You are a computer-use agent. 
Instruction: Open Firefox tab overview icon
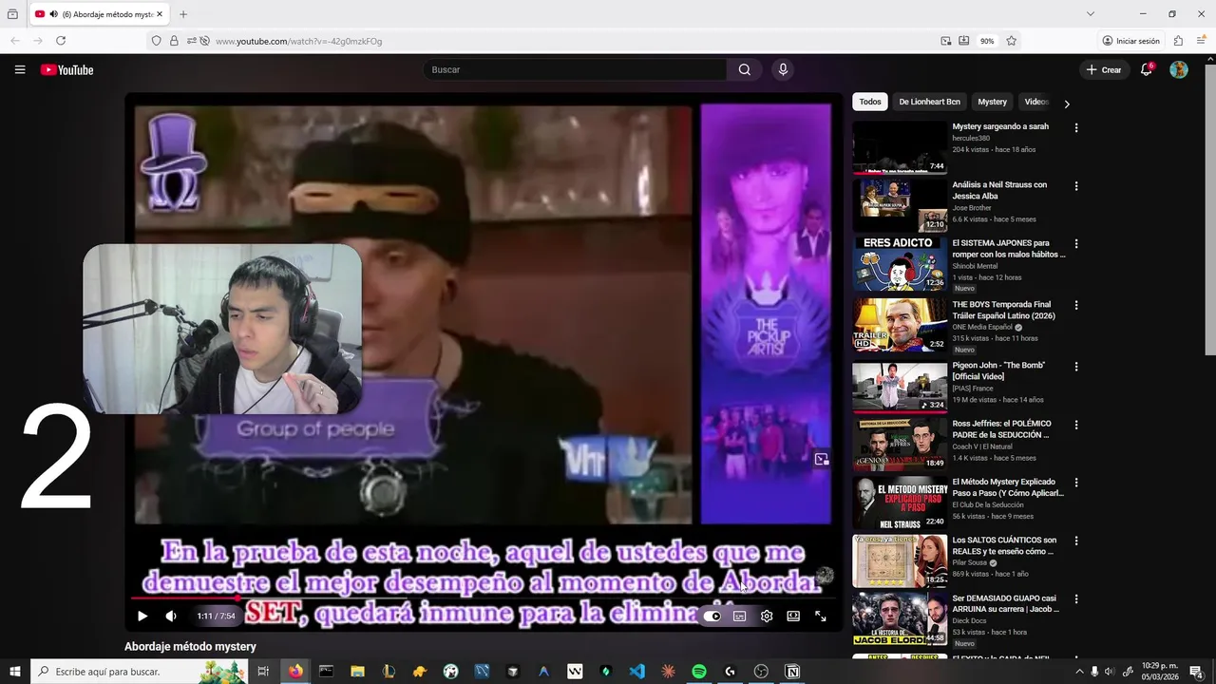[12, 14]
